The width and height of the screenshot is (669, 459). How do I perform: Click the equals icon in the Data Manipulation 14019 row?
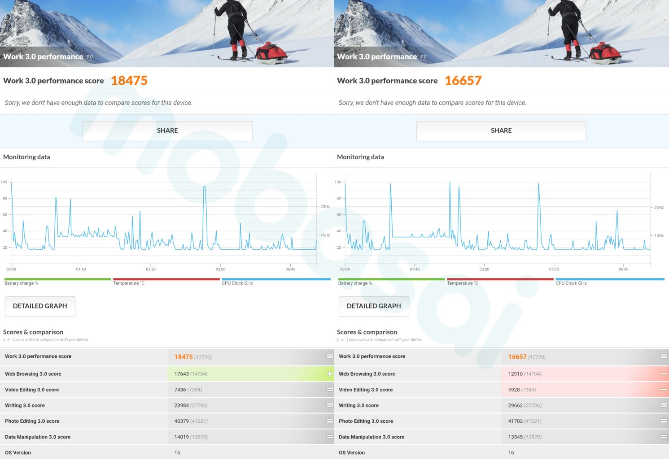(x=329, y=437)
